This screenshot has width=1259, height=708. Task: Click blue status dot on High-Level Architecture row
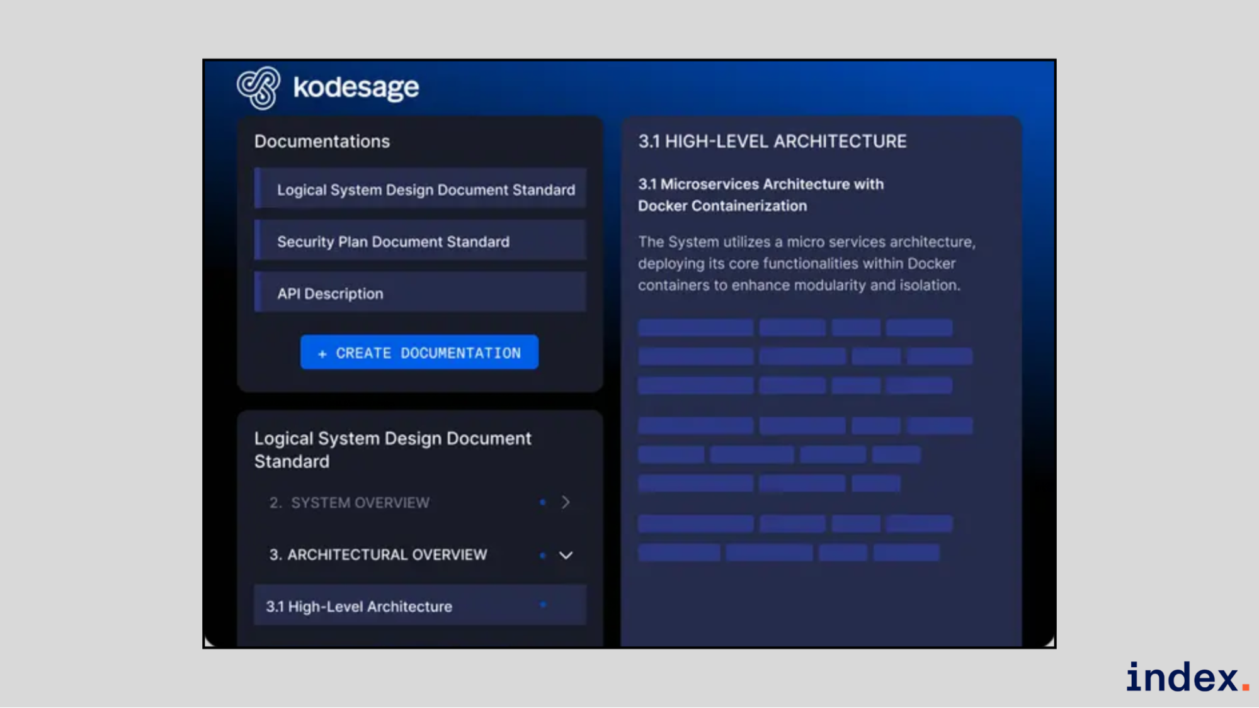coord(543,605)
